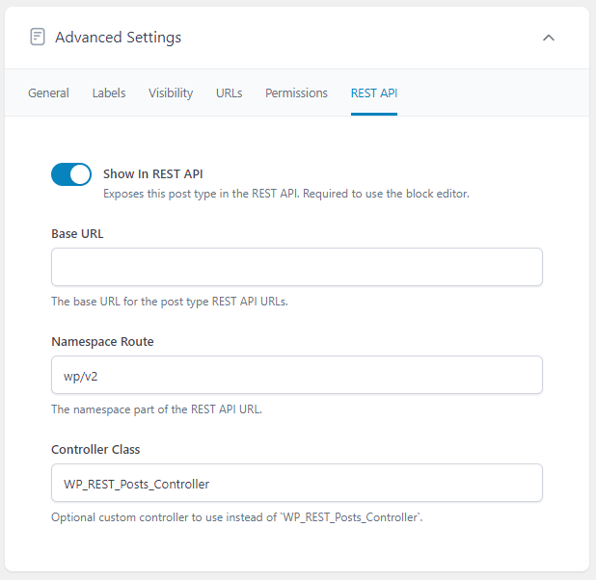Click the optional custom controller hint

tap(236, 517)
